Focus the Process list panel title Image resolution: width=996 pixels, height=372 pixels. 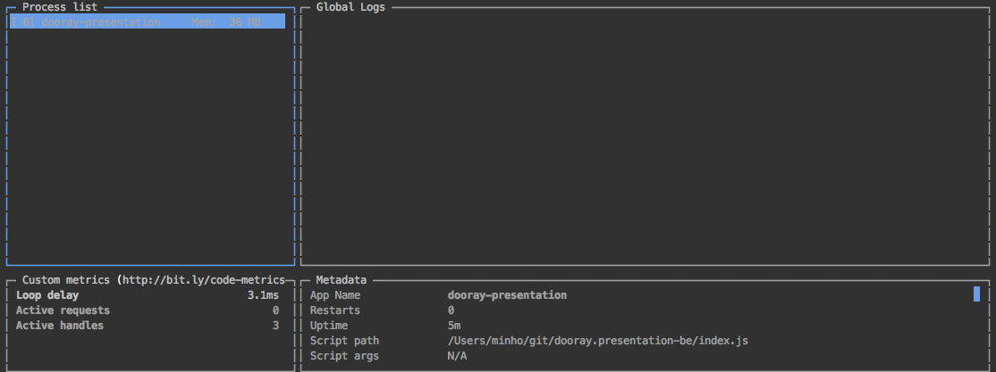(60, 7)
